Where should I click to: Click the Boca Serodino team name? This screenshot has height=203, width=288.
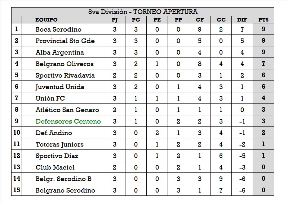58,29
